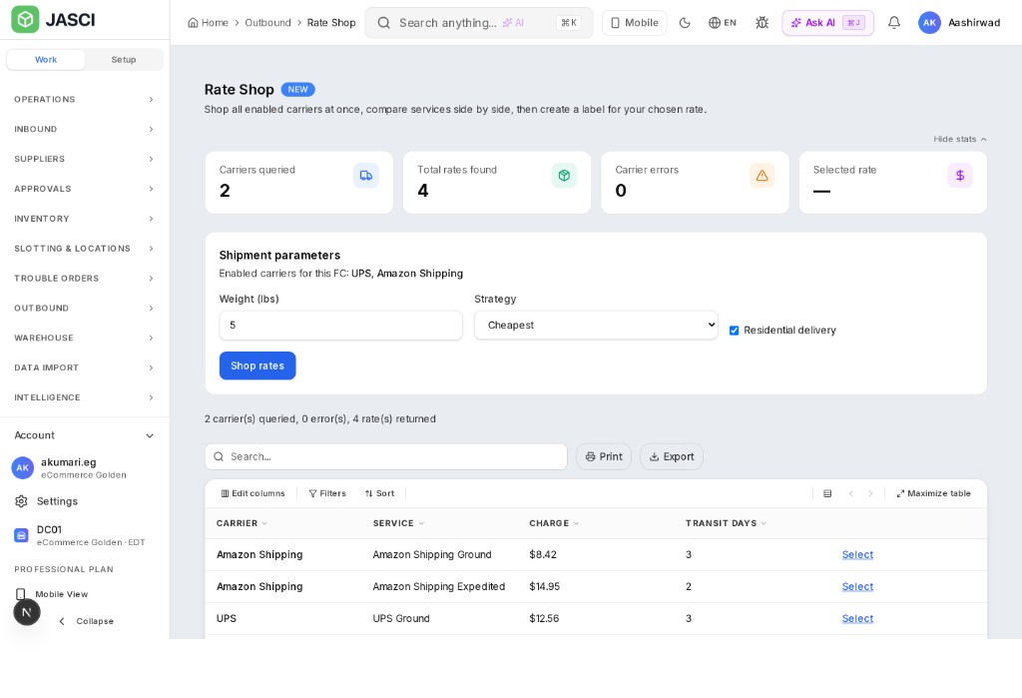Open Settings in sidebar
Viewport: 1022px width, 698px height.
coord(57,501)
